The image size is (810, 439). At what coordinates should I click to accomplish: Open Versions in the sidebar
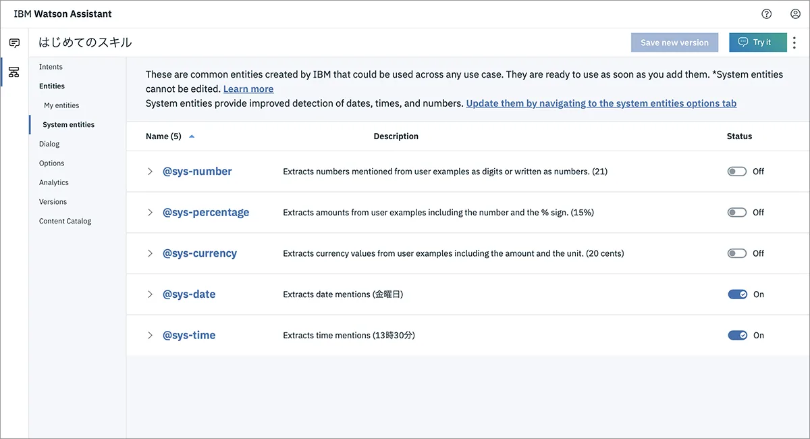tap(53, 202)
